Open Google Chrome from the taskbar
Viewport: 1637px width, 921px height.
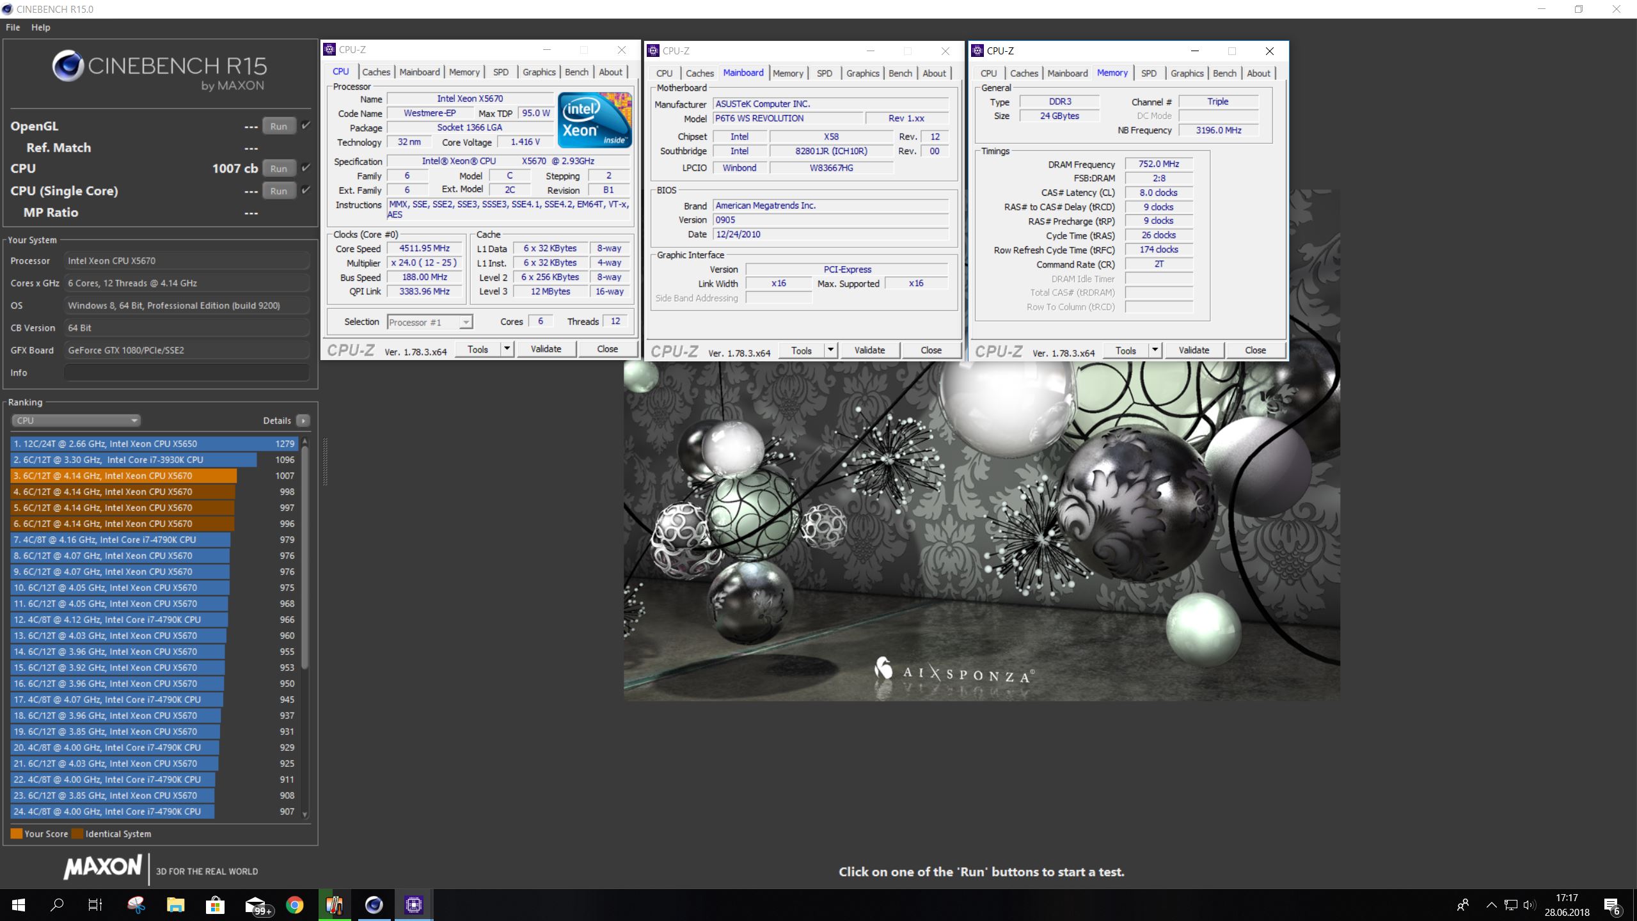tap(294, 905)
